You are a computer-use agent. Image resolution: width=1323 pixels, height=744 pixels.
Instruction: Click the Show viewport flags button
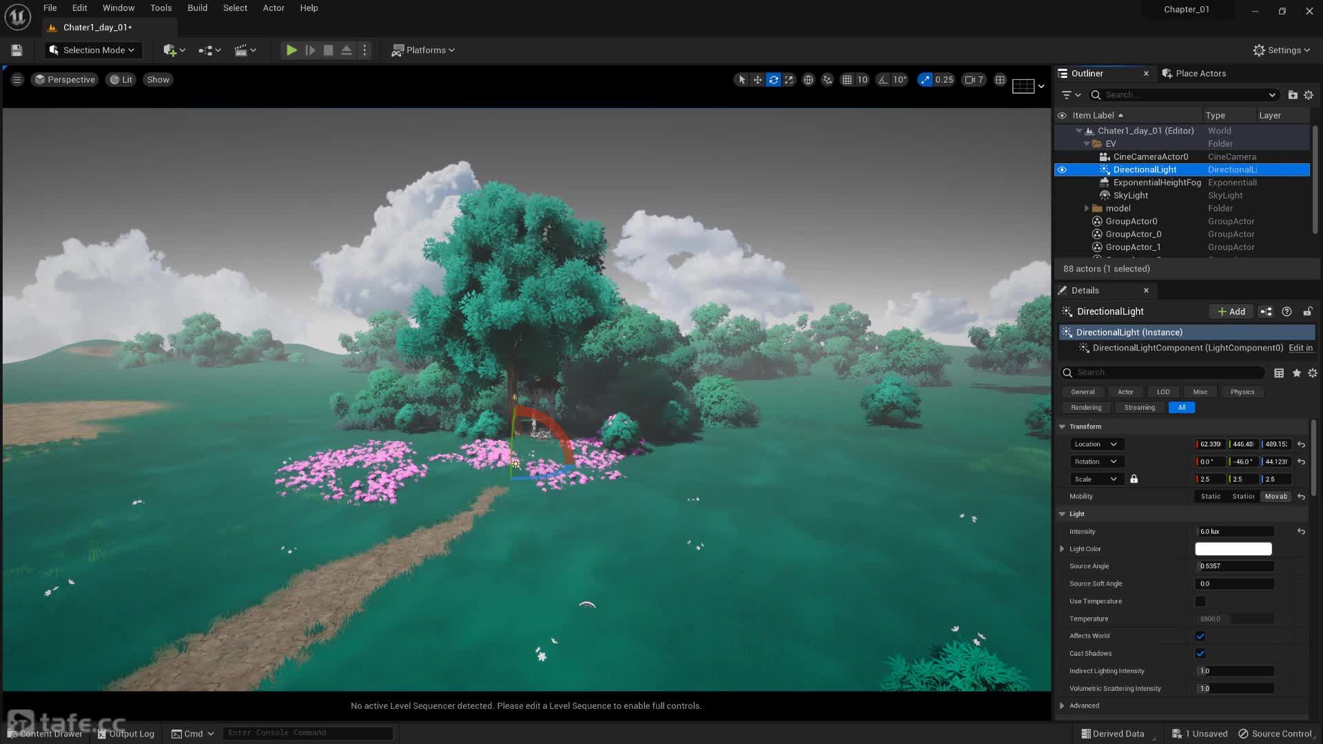point(158,80)
